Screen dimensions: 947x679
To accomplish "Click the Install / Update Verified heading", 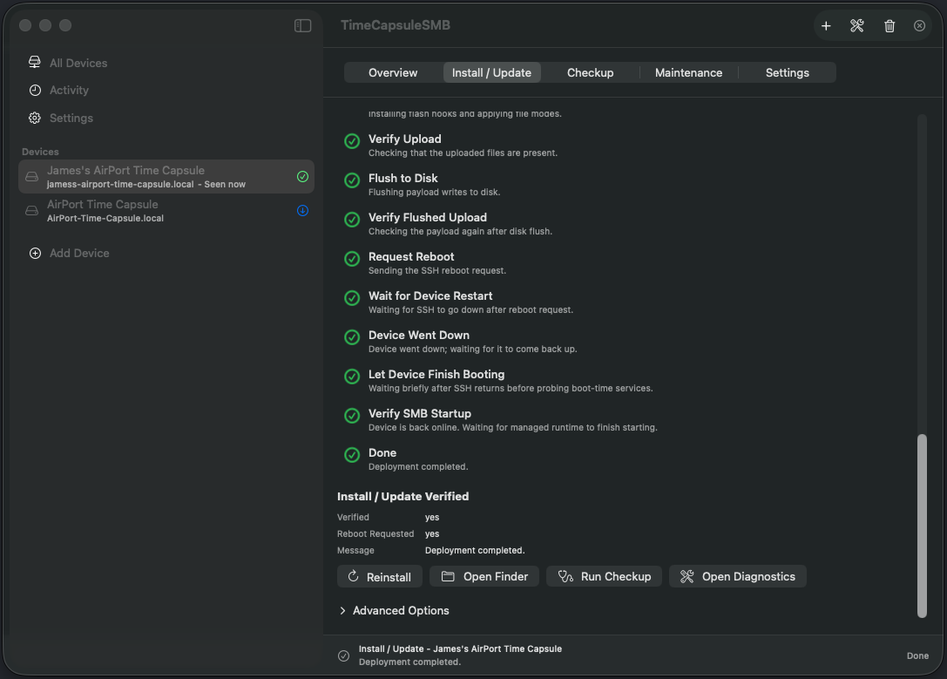I will pos(402,496).
